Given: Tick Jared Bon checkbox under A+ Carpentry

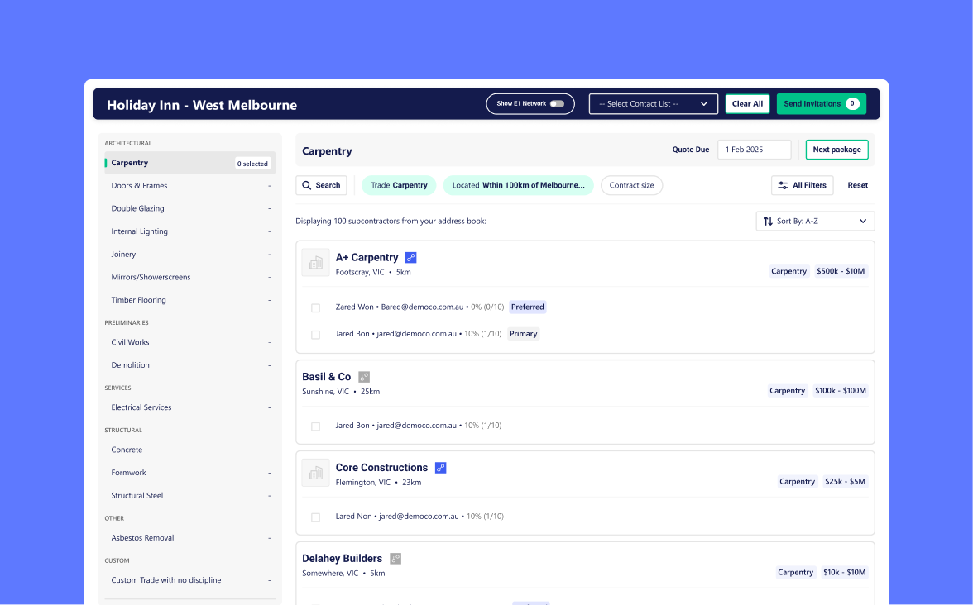Looking at the screenshot, I should click(x=315, y=335).
